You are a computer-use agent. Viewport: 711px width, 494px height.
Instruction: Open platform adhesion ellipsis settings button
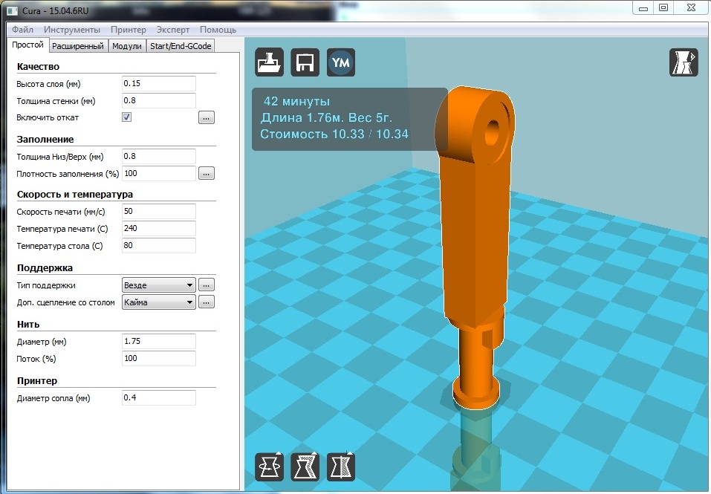(207, 302)
